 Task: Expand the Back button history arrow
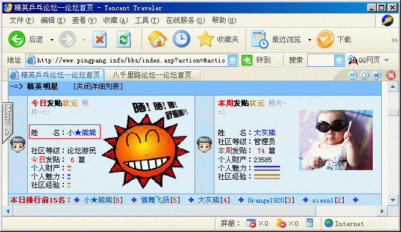pyautogui.click(x=52, y=40)
